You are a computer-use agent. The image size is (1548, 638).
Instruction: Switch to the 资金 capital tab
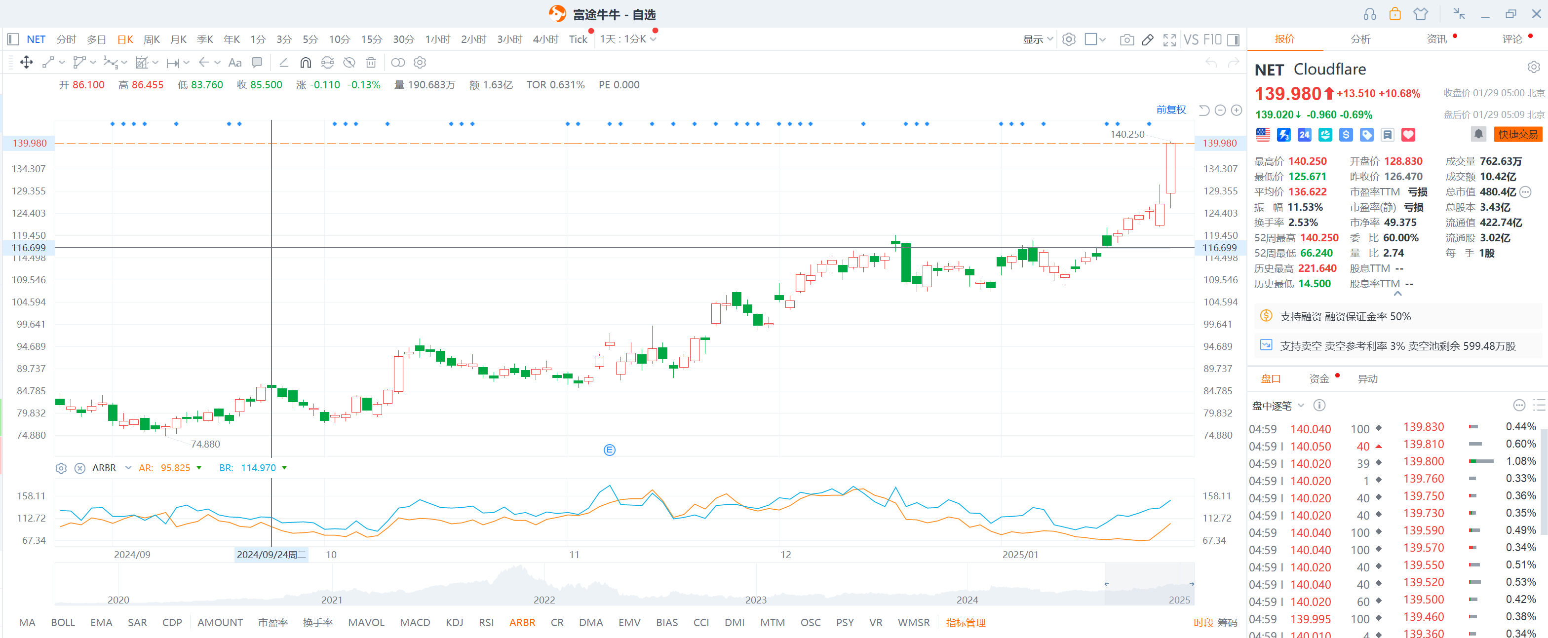click(x=1319, y=379)
